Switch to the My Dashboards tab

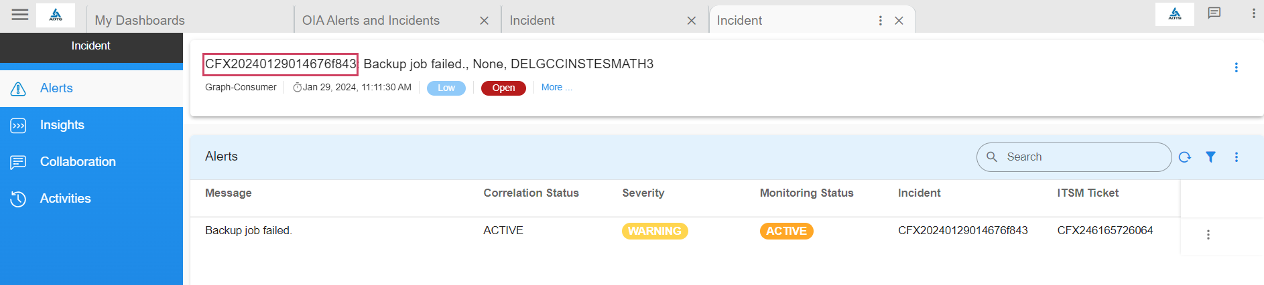pos(139,21)
